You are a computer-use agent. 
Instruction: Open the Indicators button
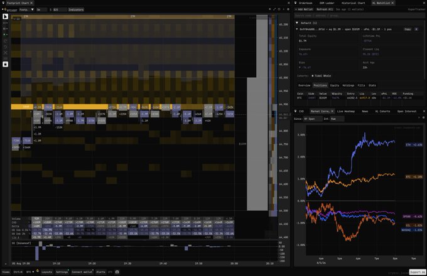point(76,9)
